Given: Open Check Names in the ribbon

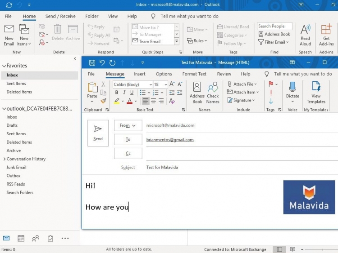Looking at the screenshot, I should point(213,93).
